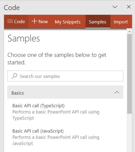Screen dimensions: 135x152
Task: Click the New label in the navigation bar
Action: tap(43, 22)
